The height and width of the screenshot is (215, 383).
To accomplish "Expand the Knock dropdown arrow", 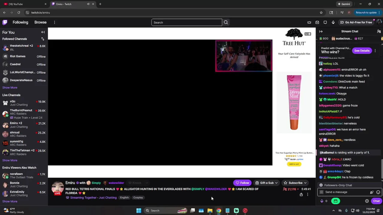I will point(147,183).
